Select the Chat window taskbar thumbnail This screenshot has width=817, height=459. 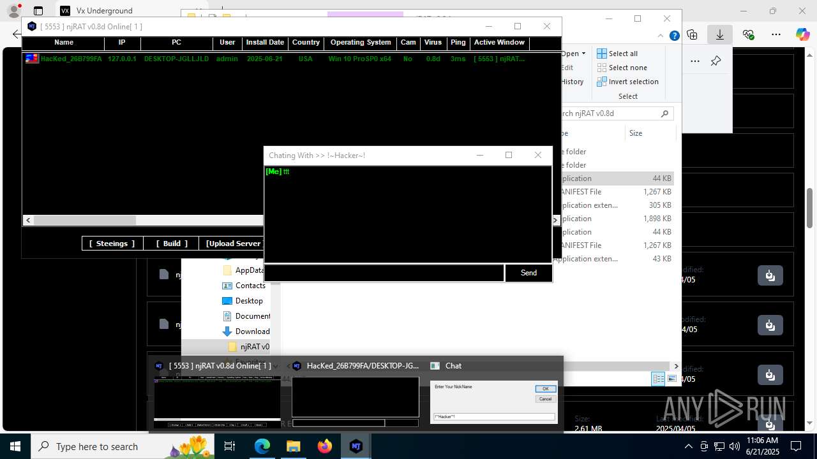click(x=493, y=395)
